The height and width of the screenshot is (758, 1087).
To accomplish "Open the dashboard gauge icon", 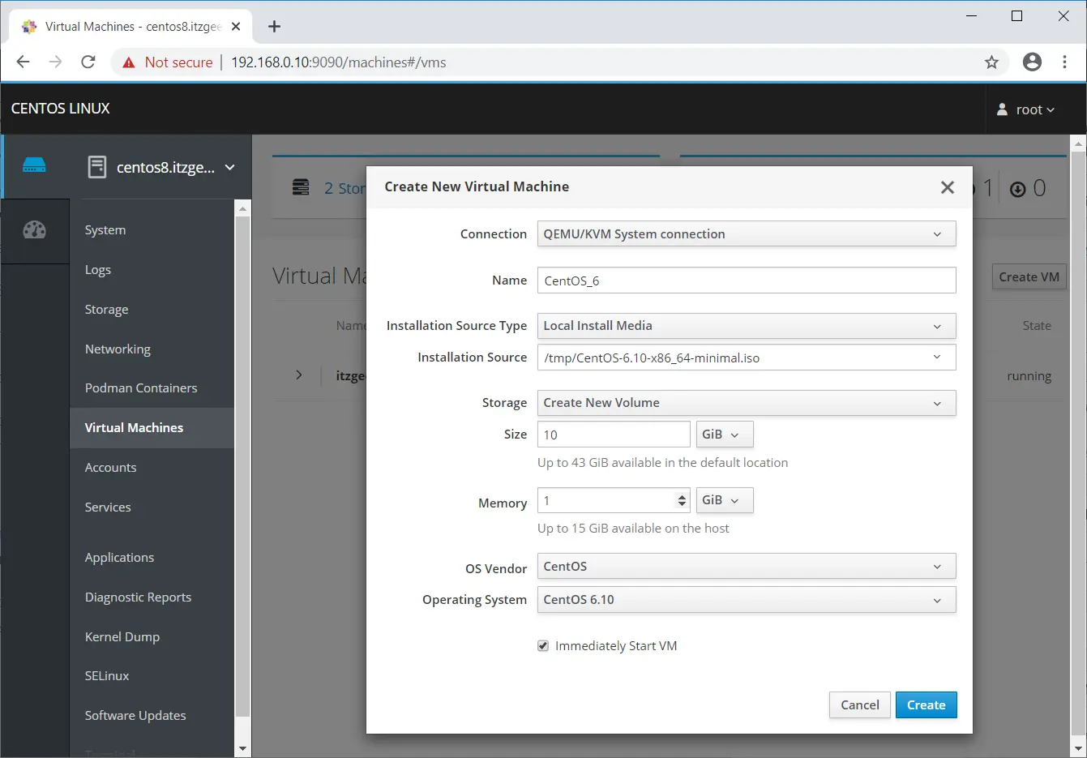I will coord(35,230).
